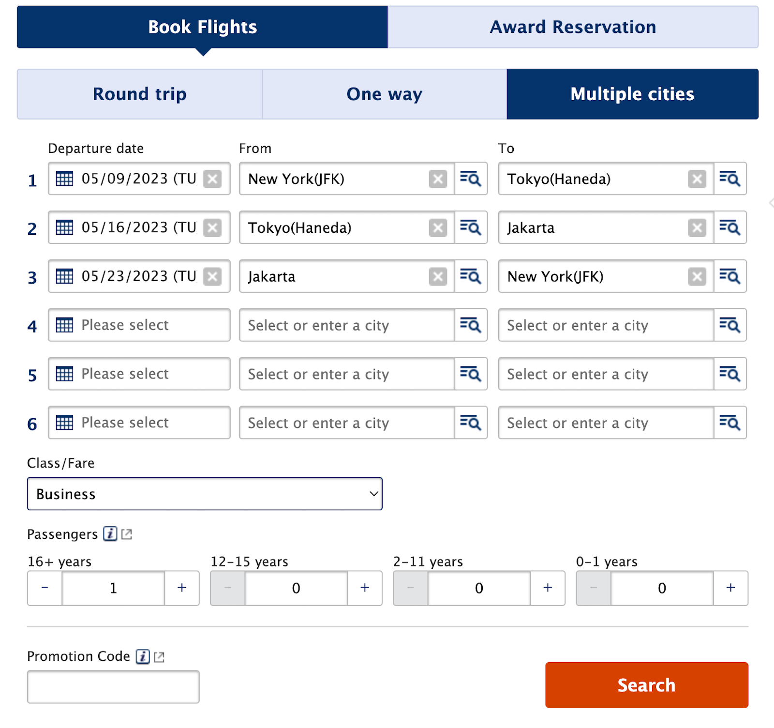Viewport: 774px width, 728px height.
Task: Open calendar icon for flight 2 date
Action: (64, 227)
